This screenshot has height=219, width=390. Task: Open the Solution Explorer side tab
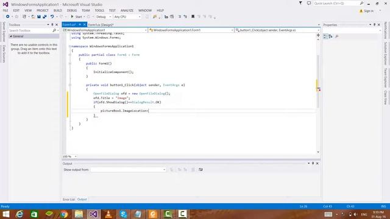pyautogui.click(x=386, y=53)
